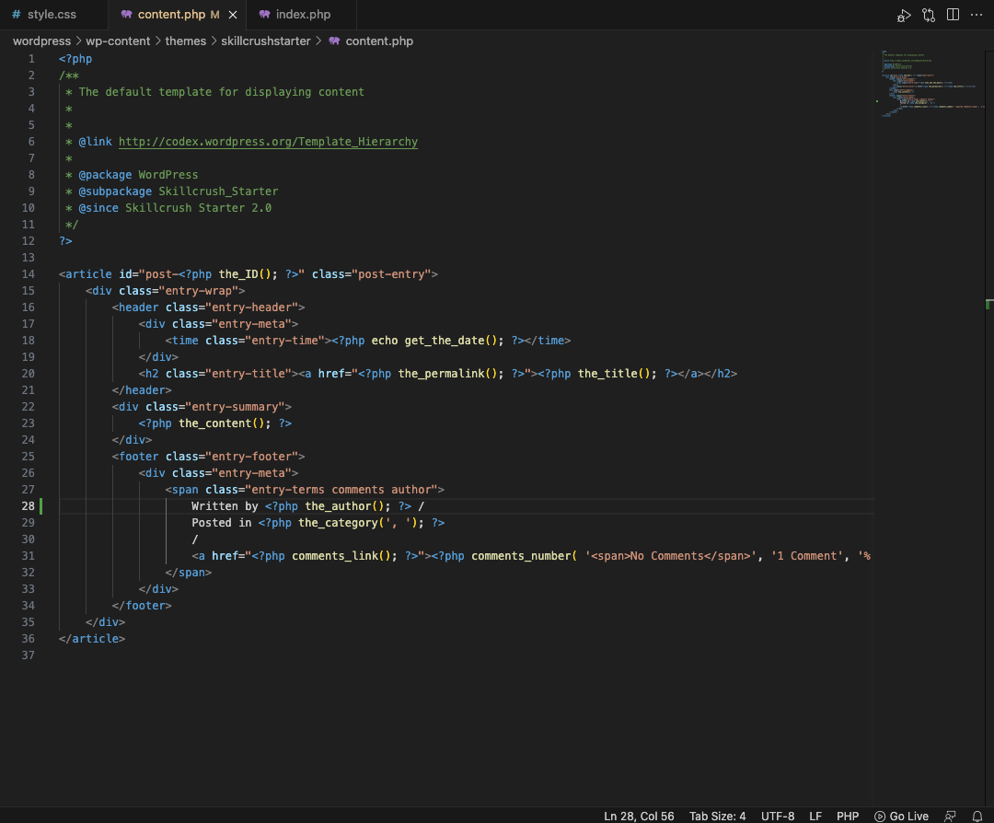Change indentation with Tab Size: 4

717,816
